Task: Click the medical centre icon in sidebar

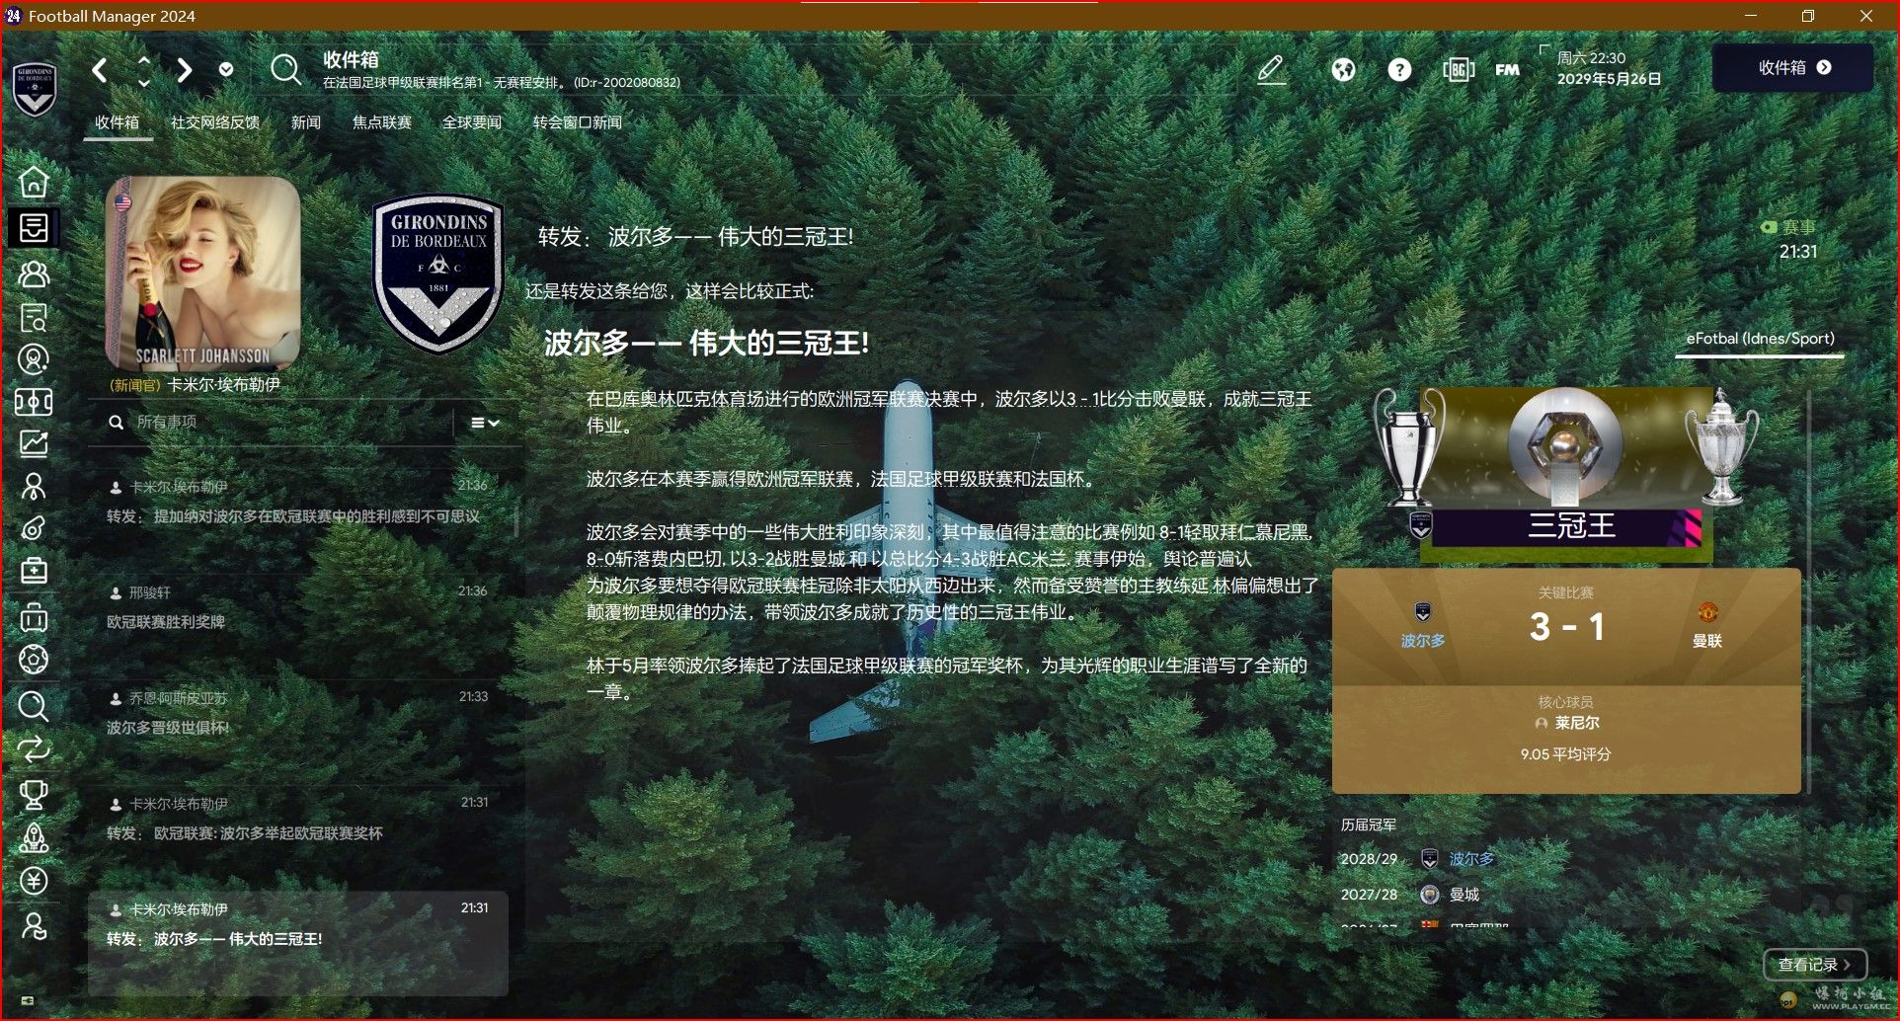Action: (34, 571)
